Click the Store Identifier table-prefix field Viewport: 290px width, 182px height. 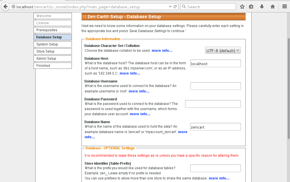point(216,168)
